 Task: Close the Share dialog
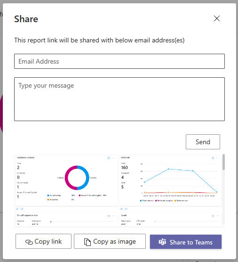217,18
